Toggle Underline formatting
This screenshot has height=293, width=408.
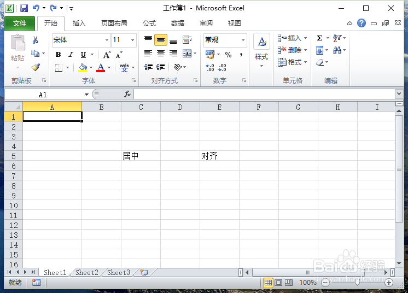(83, 55)
